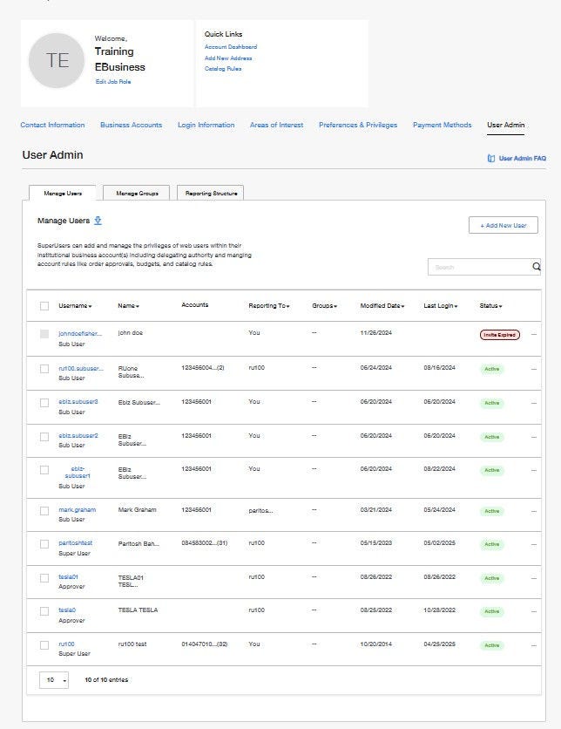Open the User Admin FAQ document icon
Viewport: 561px width, 729px height.
(491, 158)
